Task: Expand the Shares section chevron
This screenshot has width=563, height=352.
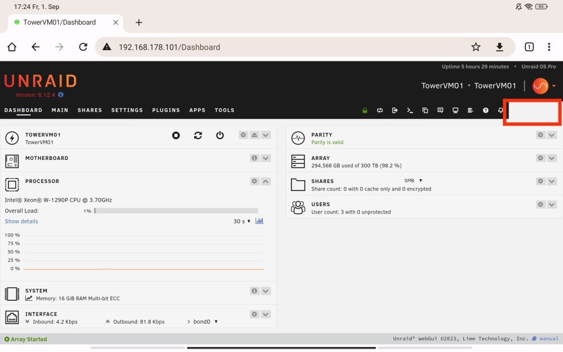Action: click(x=552, y=181)
